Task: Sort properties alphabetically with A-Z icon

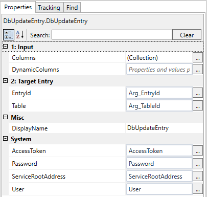Action: click(x=20, y=35)
